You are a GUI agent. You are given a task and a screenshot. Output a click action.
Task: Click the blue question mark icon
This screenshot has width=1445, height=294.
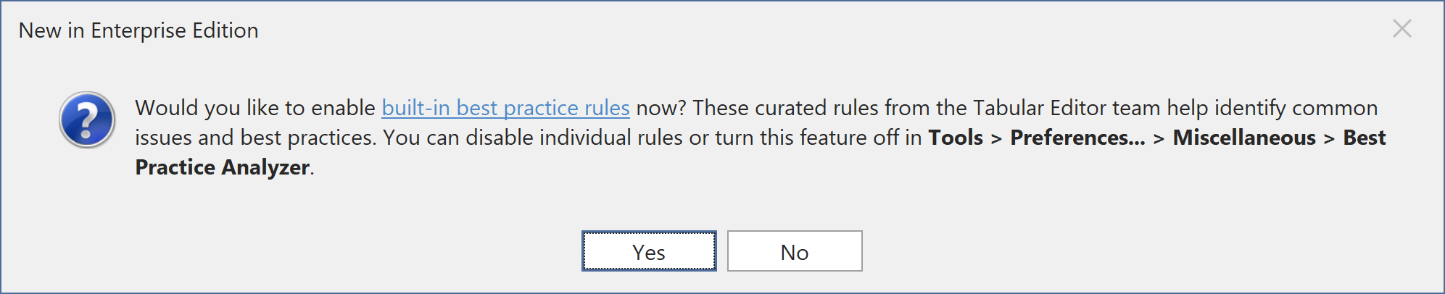pos(87,119)
